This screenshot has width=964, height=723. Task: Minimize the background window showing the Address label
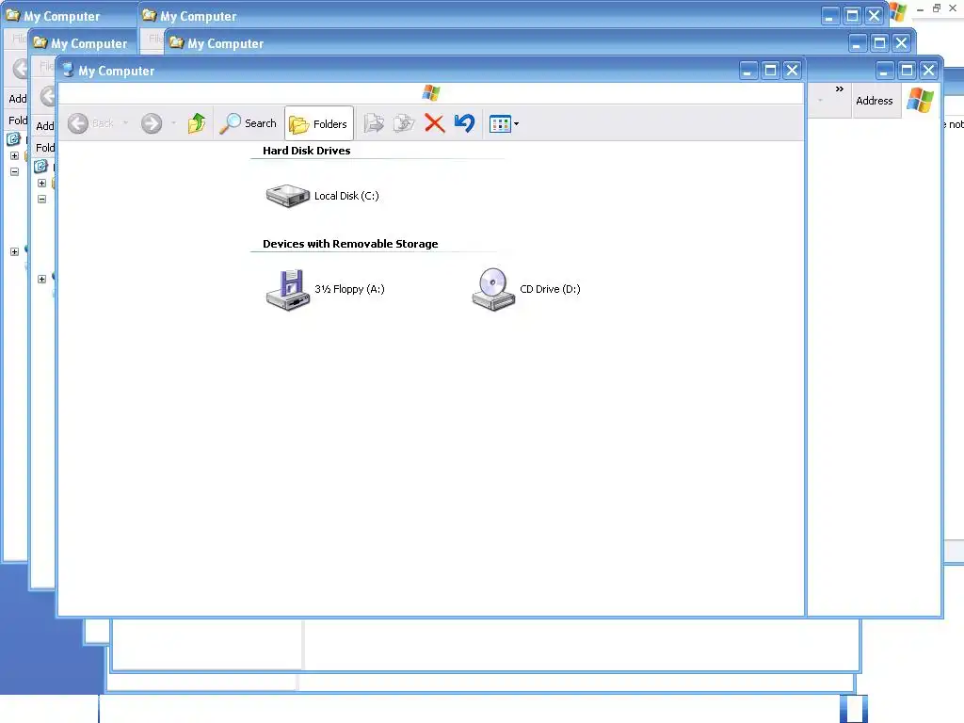[x=884, y=71]
